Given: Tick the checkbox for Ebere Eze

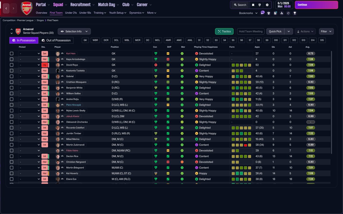Looking at the screenshot, I should [x=12, y=179].
